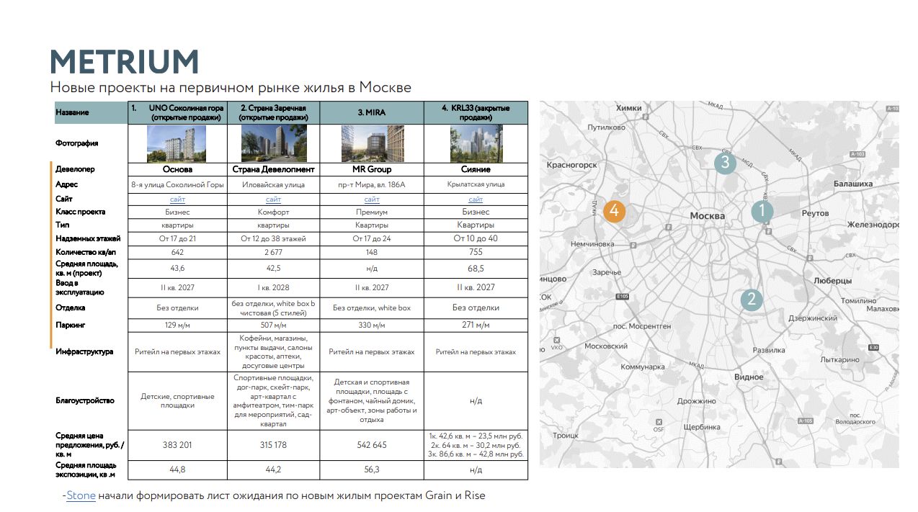Click the 'Москва' city label on the map
The image size is (918, 512).
pyautogui.click(x=707, y=216)
